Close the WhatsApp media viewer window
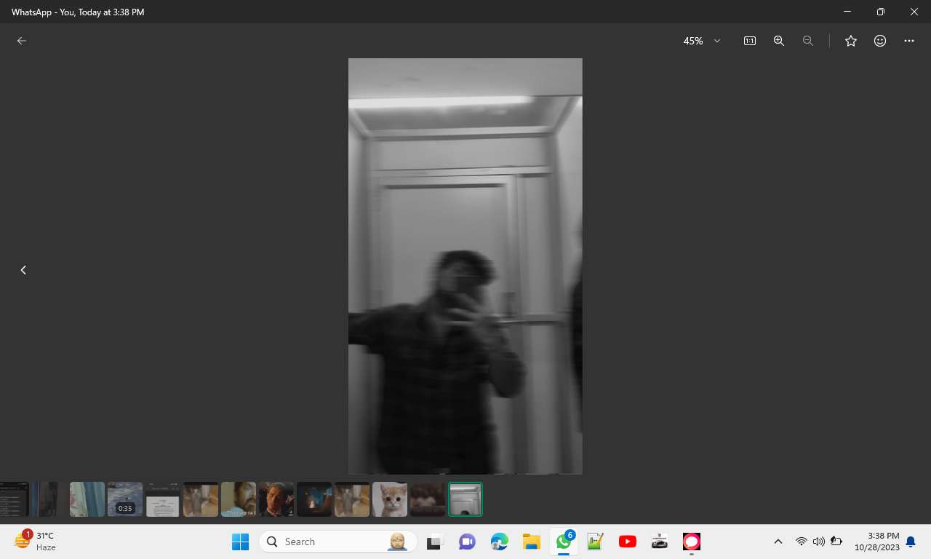 (x=914, y=12)
